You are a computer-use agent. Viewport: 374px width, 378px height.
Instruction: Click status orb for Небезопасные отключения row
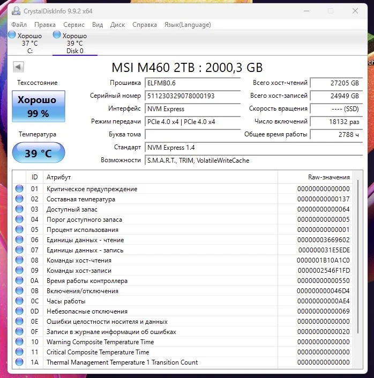tap(19, 311)
